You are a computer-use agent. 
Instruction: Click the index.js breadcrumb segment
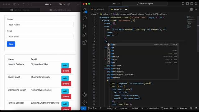tap(105, 14)
